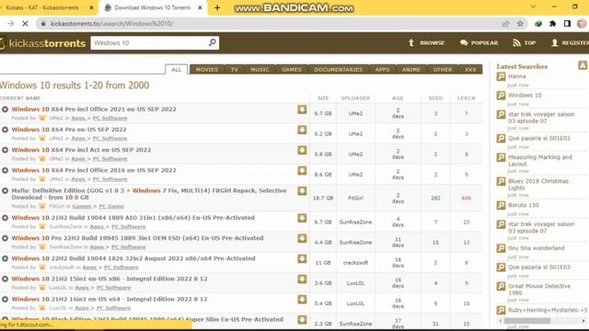Open the TOP menu
The width and height of the screenshot is (589, 331).
[524, 43]
